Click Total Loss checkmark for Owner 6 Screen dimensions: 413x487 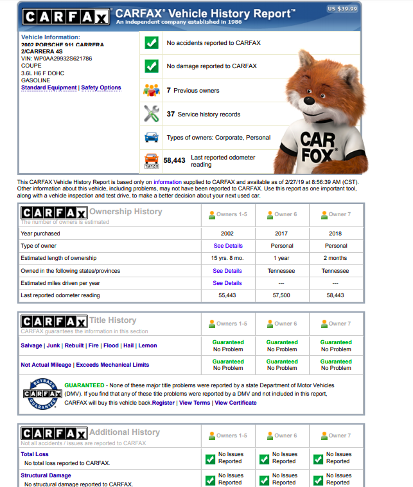click(x=264, y=459)
